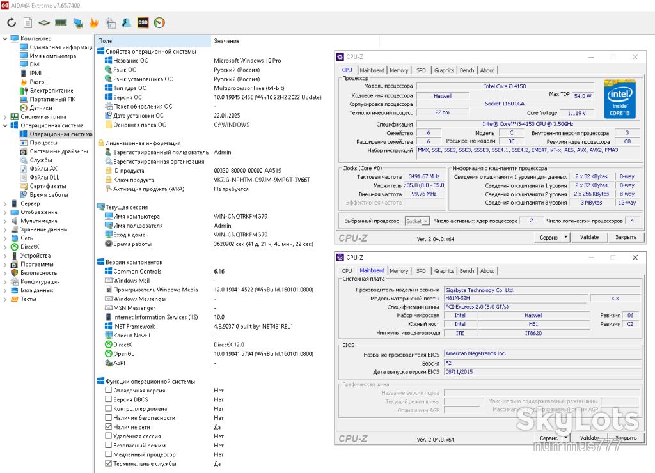Open the Socket processor selection combo box
Viewport: 655px width, 473px height.
tap(417, 221)
